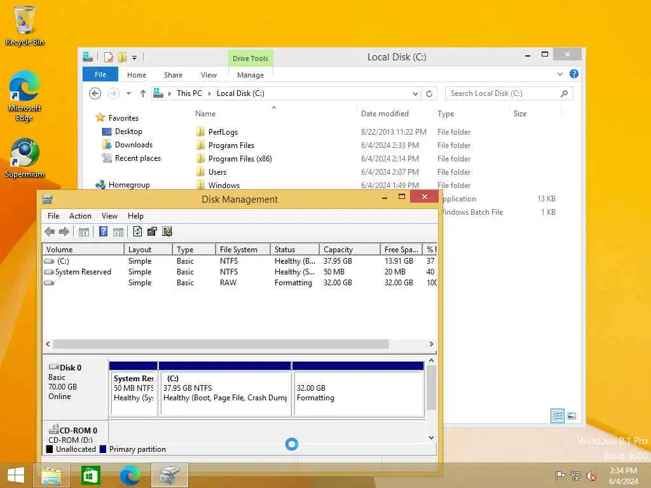Sort by the Capacity column header
Image resolution: width=651 pixels, height=488 pixels.
click(350, 249)
